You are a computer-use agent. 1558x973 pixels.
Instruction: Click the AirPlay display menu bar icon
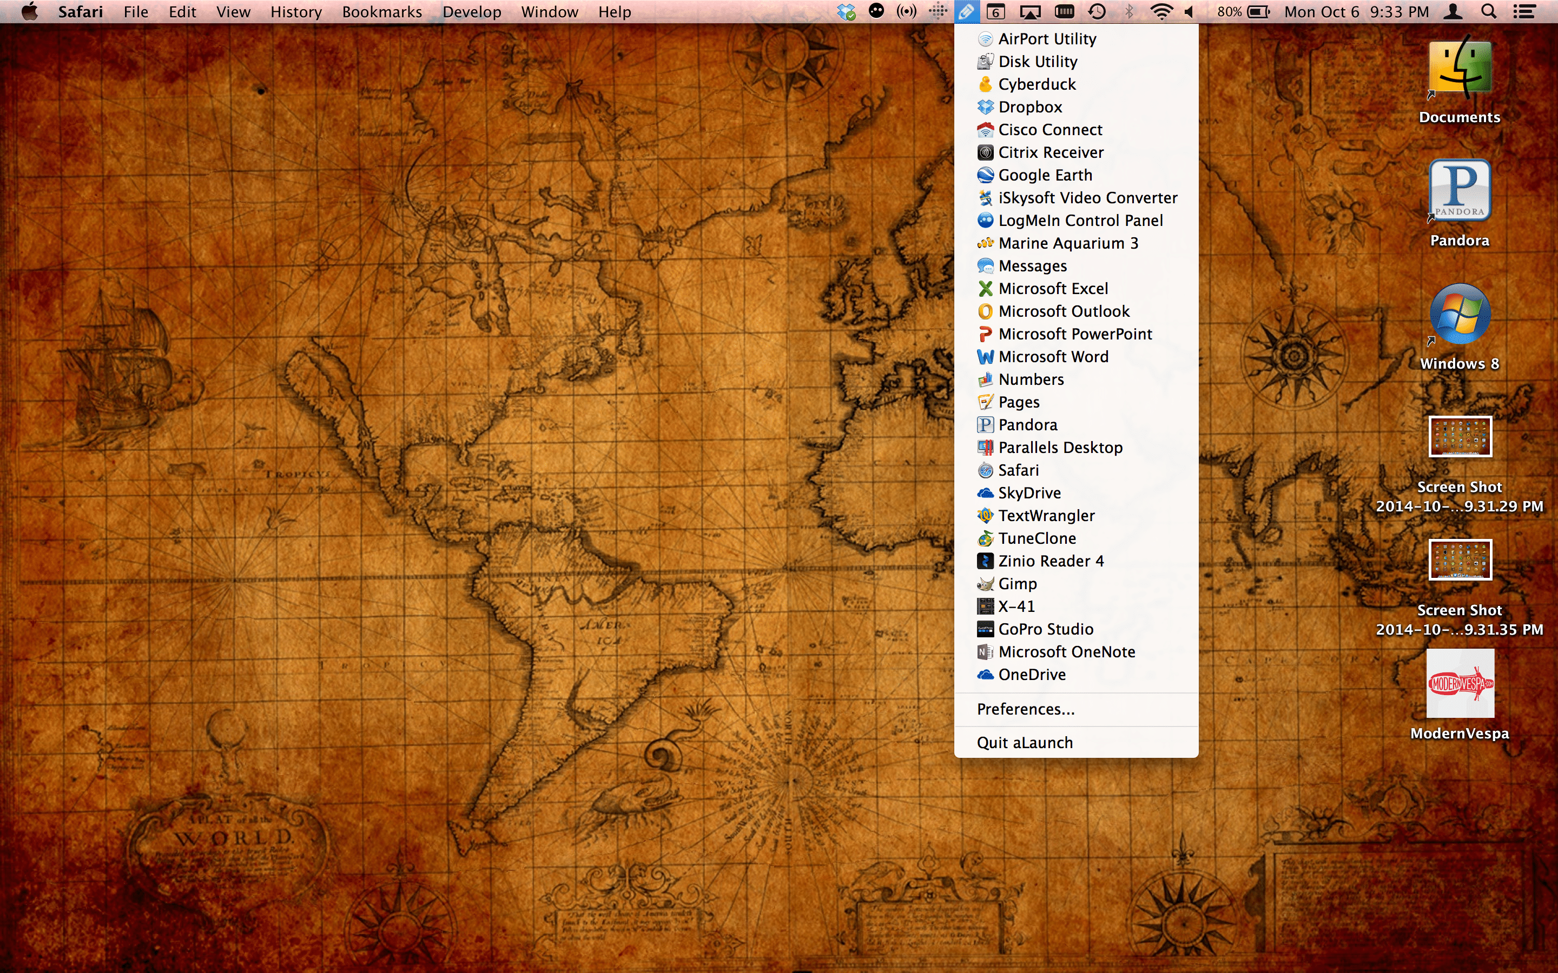1030,11
